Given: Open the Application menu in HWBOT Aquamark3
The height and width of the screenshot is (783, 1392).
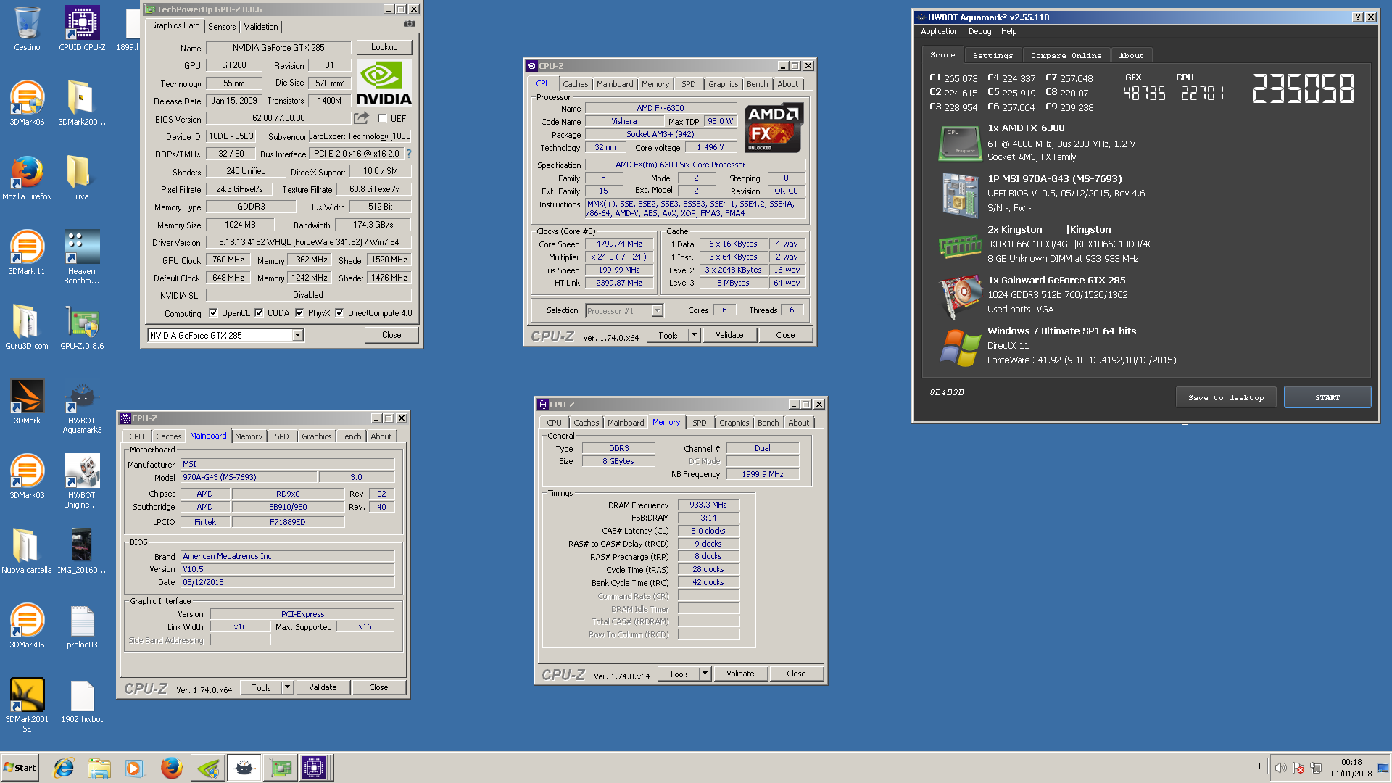Looking at the screenshot, I should 940,31.
